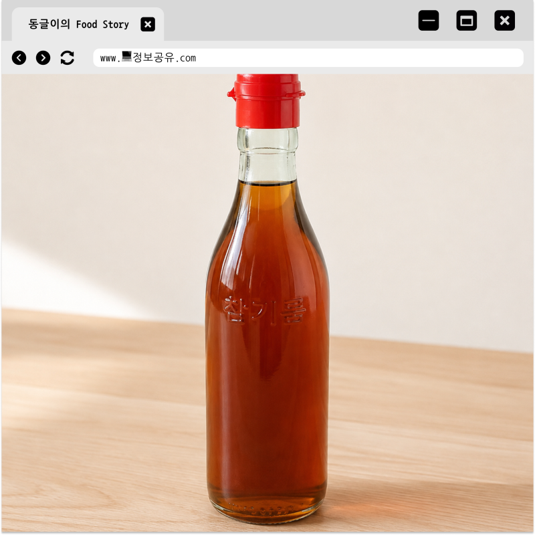
Task: Close the 동글이의 Food Story tab
Action: click(x=148, y=24)
